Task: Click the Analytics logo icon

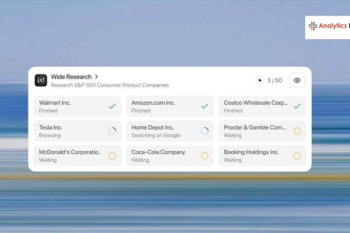Action: [x=313, y=26]
